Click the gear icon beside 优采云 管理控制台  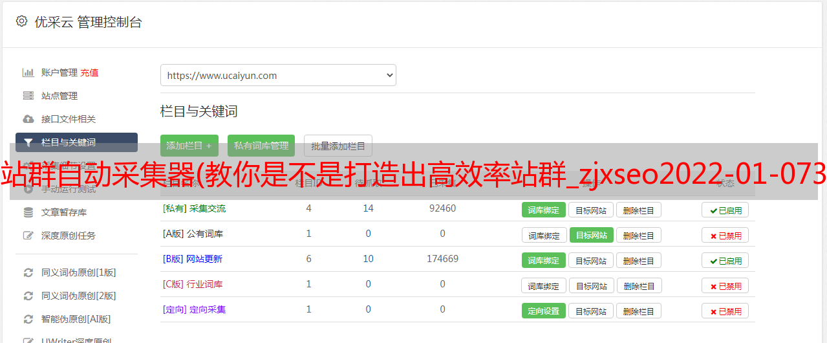pyautogui.click(x=21, y=21)
